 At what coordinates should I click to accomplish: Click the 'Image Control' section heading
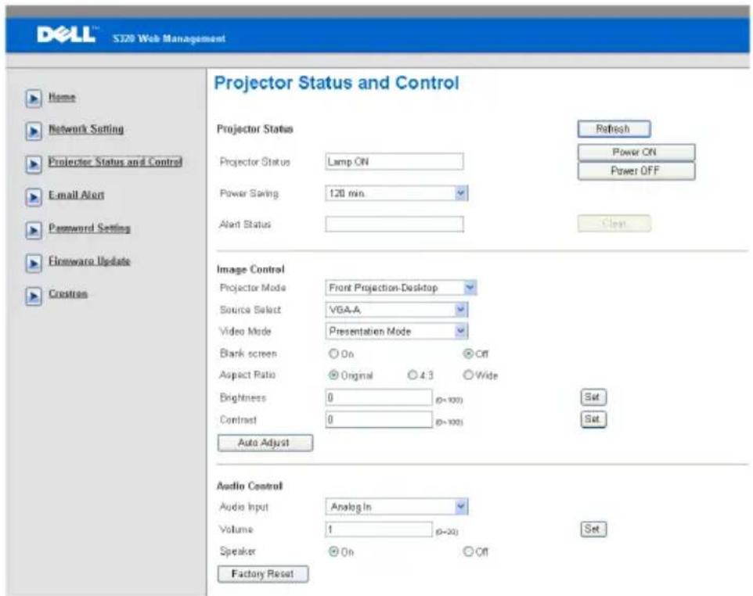[x=250, y=269]
